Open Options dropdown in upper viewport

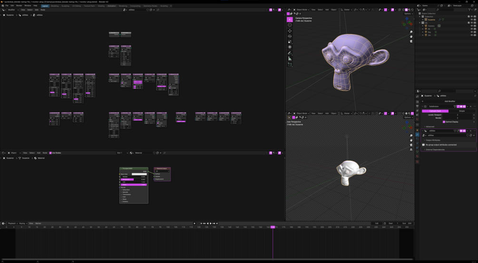(409, 14)
